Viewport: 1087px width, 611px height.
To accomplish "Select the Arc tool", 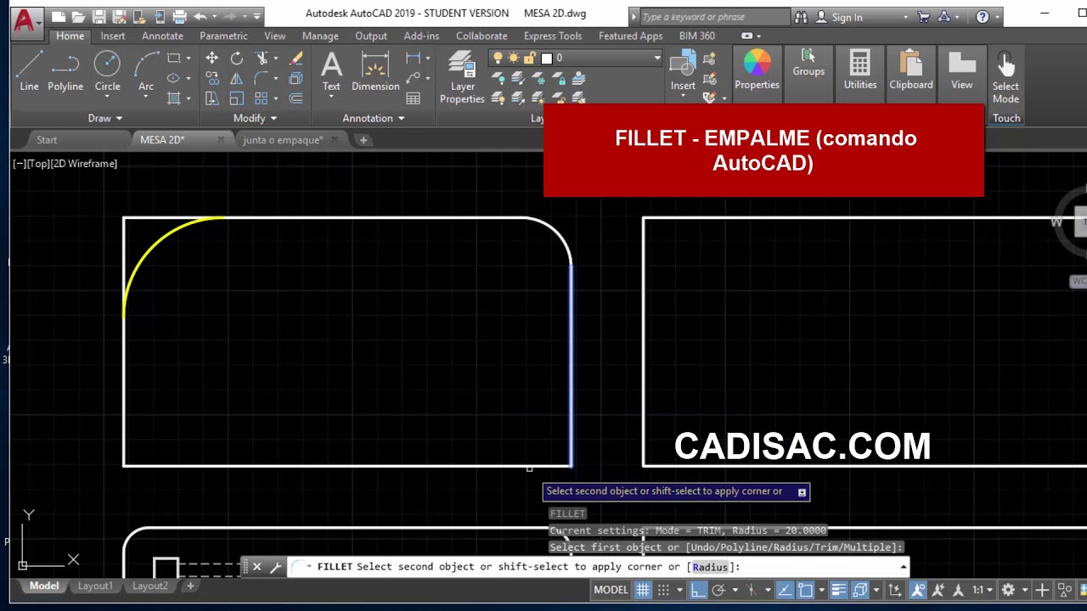I will 146,71.
